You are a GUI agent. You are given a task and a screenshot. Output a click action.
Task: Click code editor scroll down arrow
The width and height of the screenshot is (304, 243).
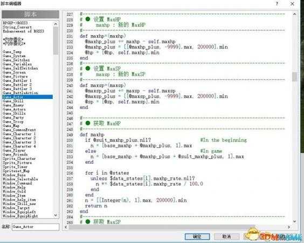294,221
